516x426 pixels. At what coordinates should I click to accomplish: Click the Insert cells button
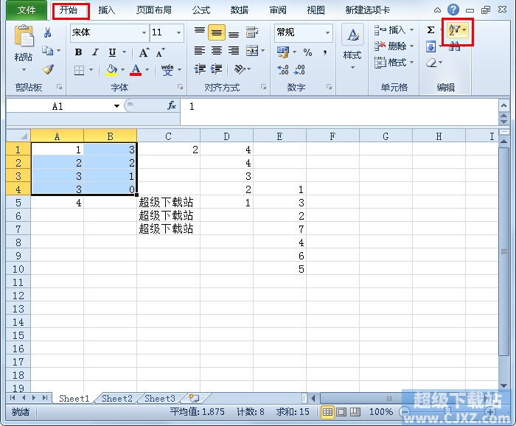(x=394, y=30)
